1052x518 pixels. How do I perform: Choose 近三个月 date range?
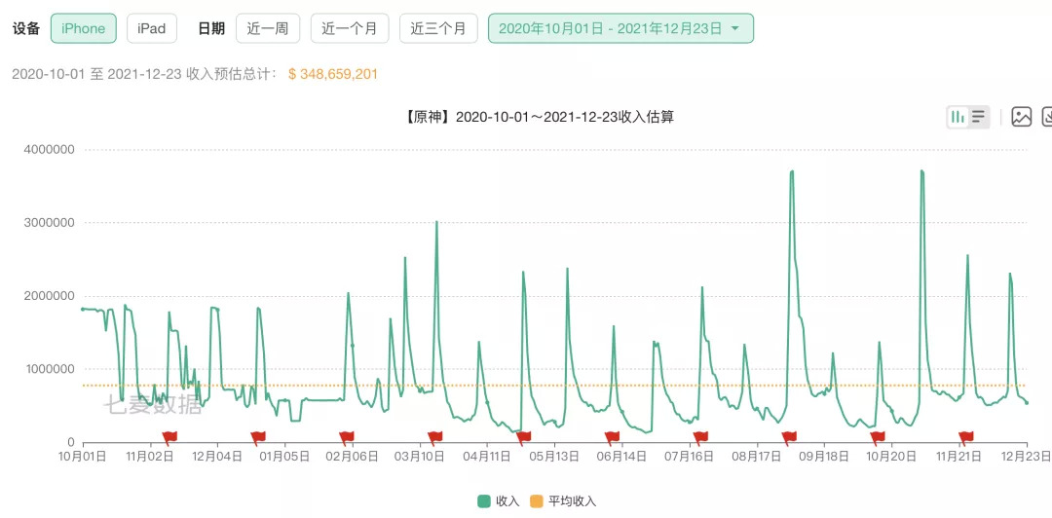point(438,28)
